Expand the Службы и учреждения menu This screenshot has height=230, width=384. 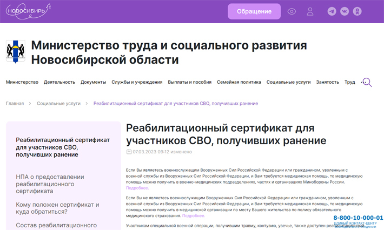(x=137, y=82)
